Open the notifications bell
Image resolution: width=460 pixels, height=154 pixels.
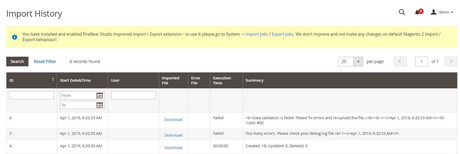point(418,12)
